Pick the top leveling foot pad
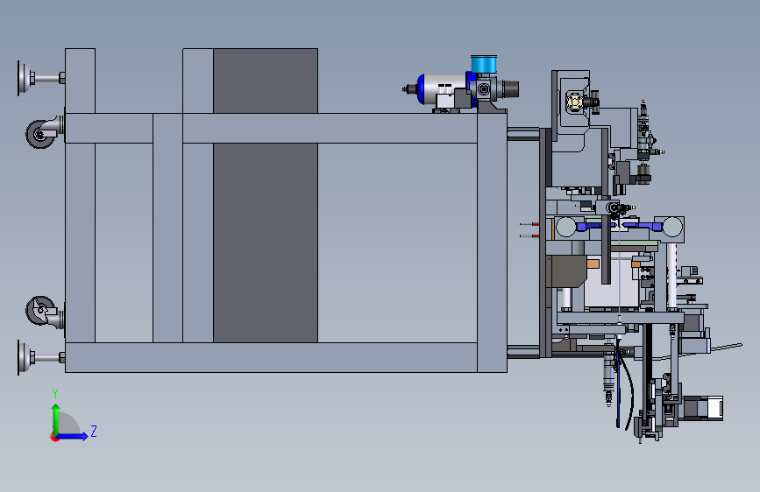The width and height of the screenshot is (760, 492). pyautogui.click(x=24, y=78)
